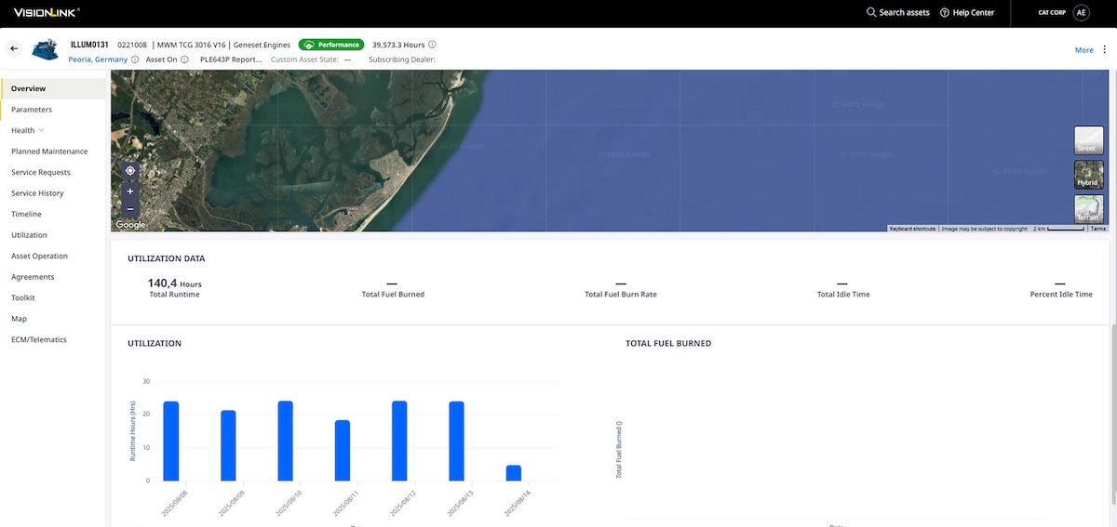Click the back arrow button
Viewport: 1117px width, 527px height.
pos(14,48)
